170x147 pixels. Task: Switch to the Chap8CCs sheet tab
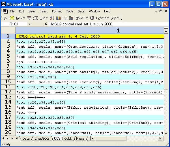(x=42, y=139)
